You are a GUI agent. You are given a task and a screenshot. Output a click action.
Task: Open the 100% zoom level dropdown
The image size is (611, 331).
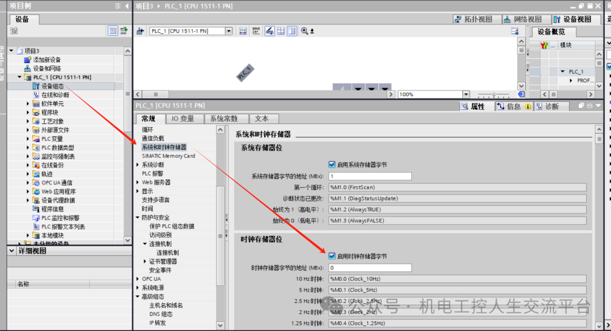tap(466, 94)
